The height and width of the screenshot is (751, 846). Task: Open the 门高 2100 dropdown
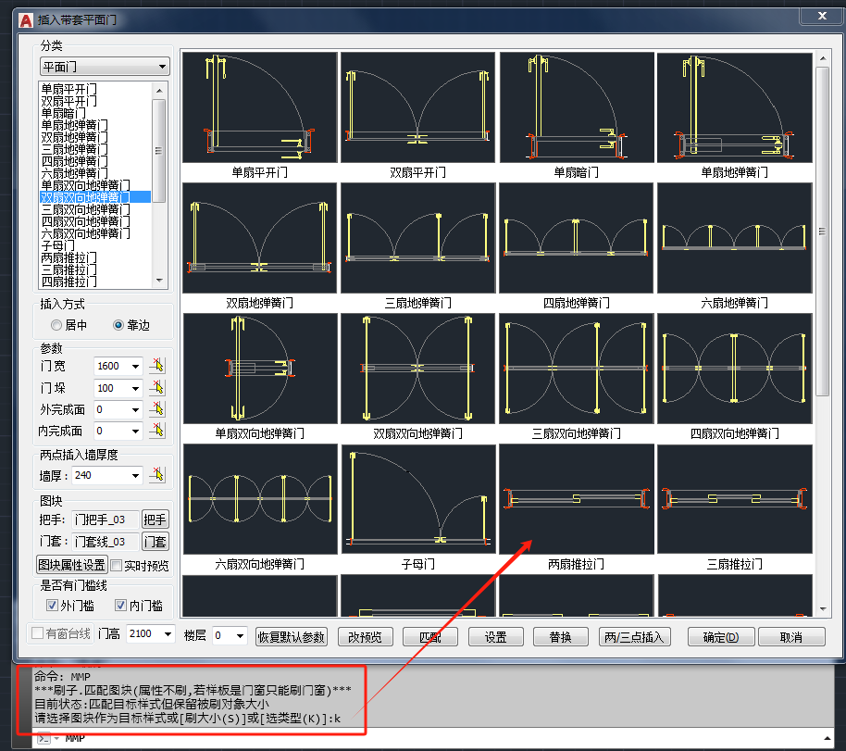point(168,633)
